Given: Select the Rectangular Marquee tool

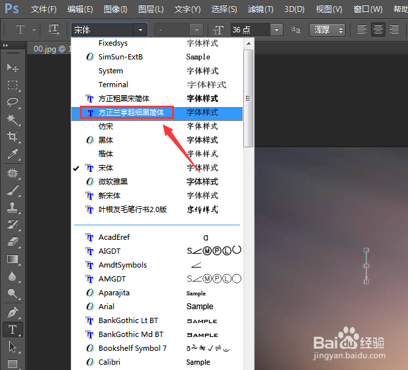Looking at the screenshot, I should pos(12,85).
